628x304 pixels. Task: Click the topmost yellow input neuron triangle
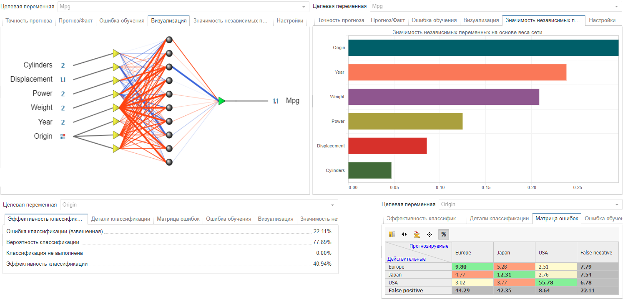(x=116, y=53)
